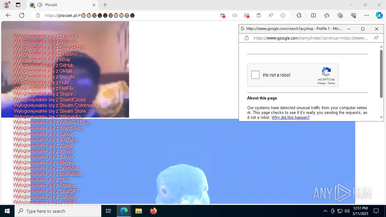Open blocked downloads notification icon
Viewport: 386px width, 217px height.
tap(247, 15)
